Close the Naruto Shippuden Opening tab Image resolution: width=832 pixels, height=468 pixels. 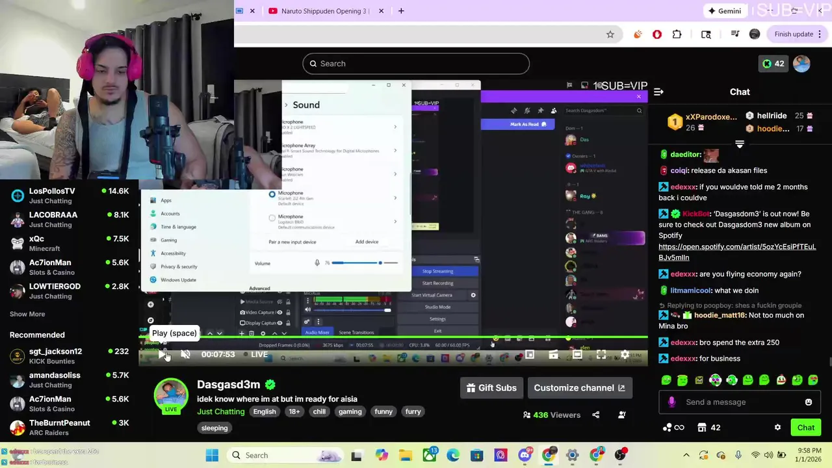381,11
